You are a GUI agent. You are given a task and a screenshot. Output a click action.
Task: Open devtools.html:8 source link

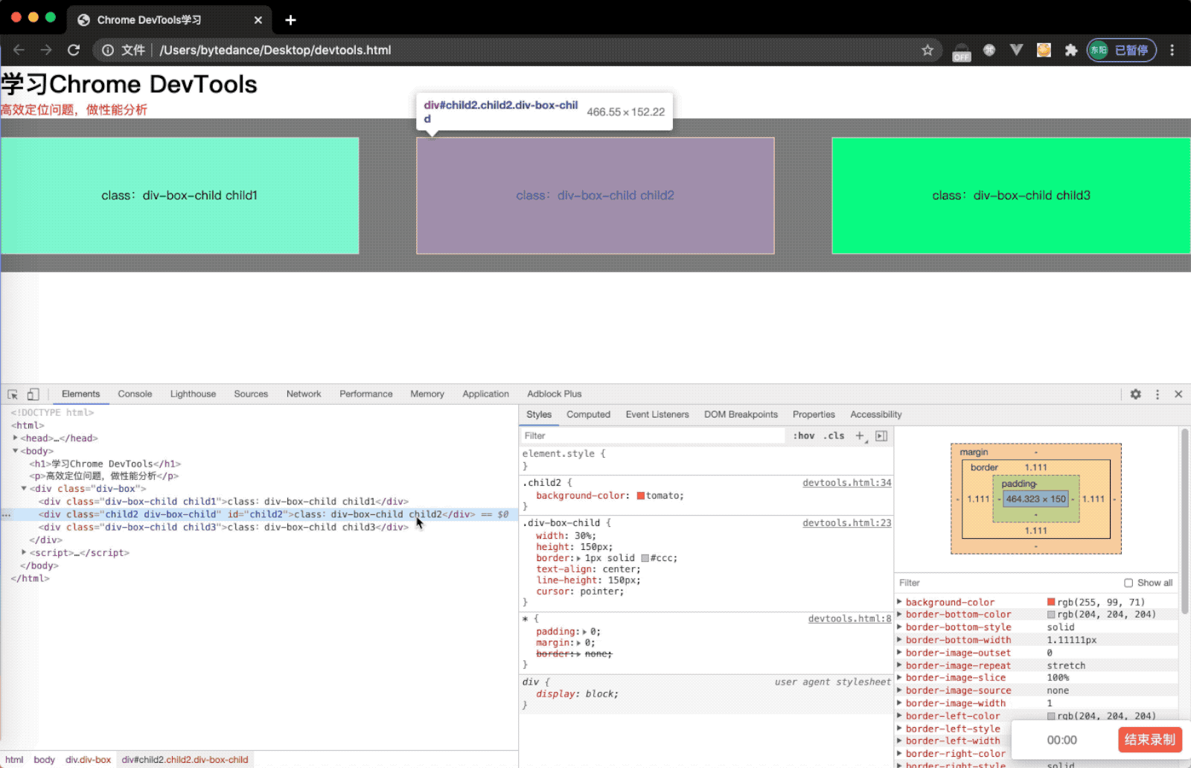click(850, 619)
